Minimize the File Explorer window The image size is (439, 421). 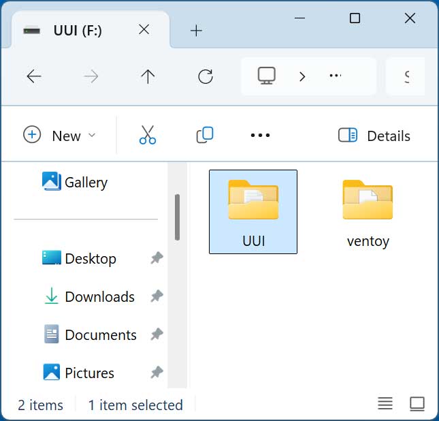point(299,18)
